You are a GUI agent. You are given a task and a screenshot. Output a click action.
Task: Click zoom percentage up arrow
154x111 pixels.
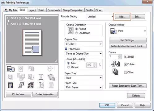95,64
